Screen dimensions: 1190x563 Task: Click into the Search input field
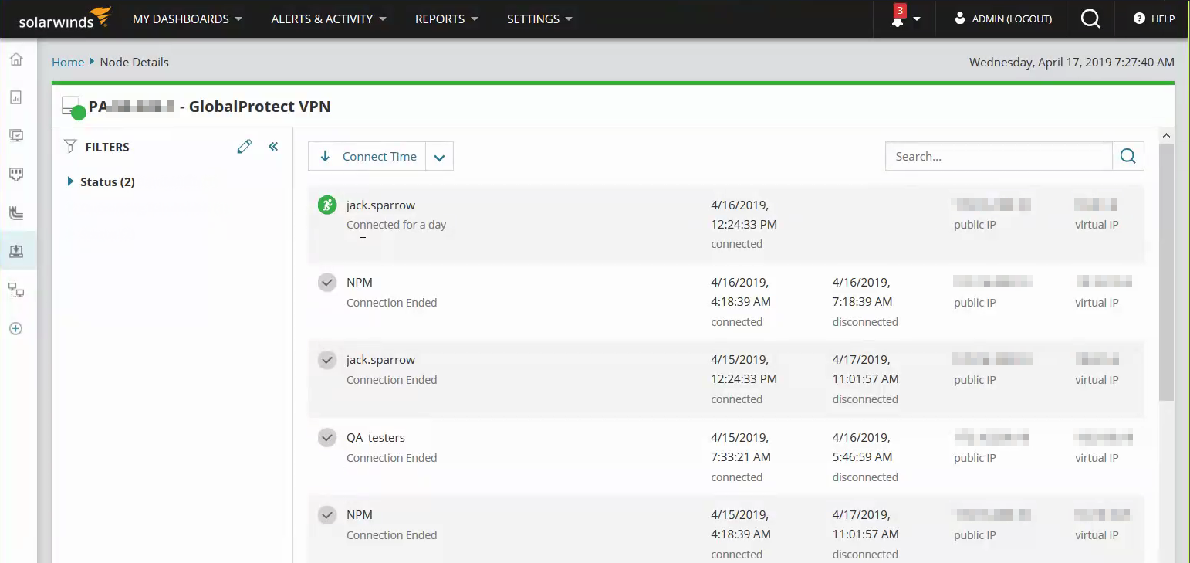(x=998, y=157)
